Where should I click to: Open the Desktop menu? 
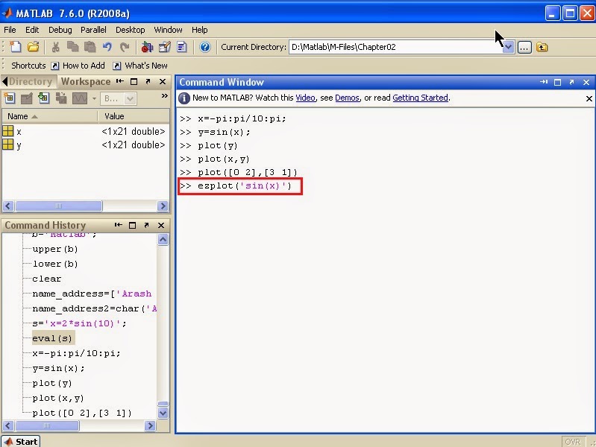pos(130,30)
